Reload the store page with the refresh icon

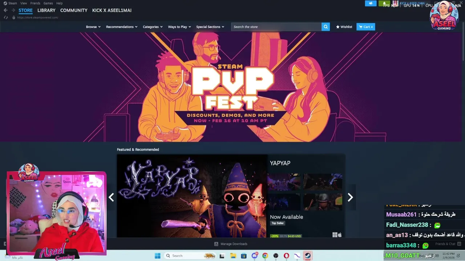[5, 17]
